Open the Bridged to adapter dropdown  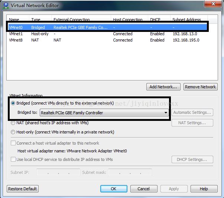pyautogui.click(x=104, y=113)
